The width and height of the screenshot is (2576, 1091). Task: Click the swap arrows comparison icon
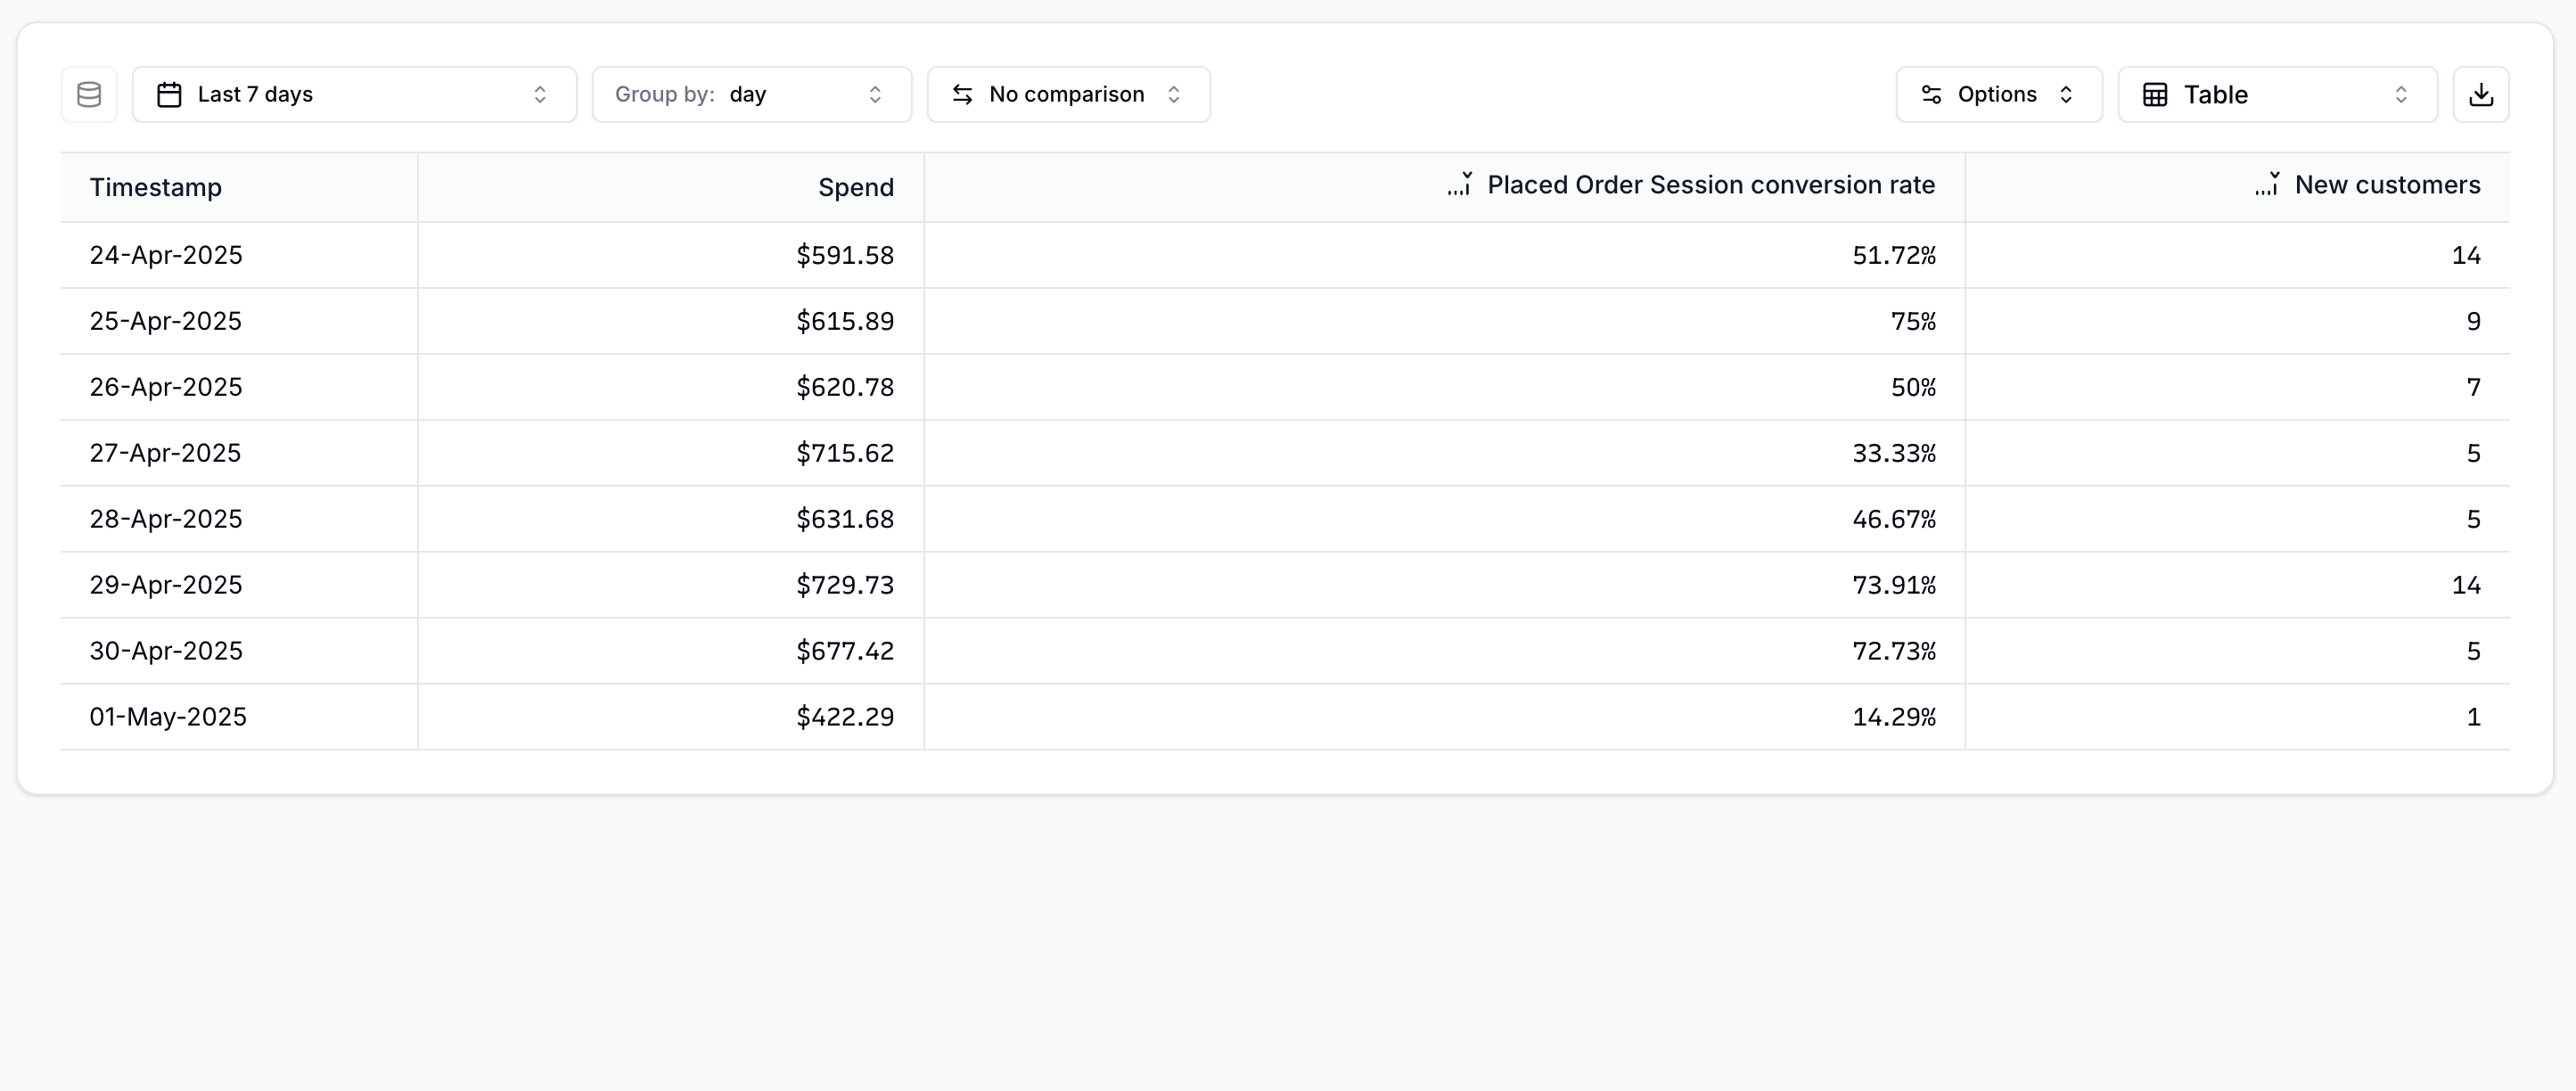pyautogui.click(x=962, y=95)
